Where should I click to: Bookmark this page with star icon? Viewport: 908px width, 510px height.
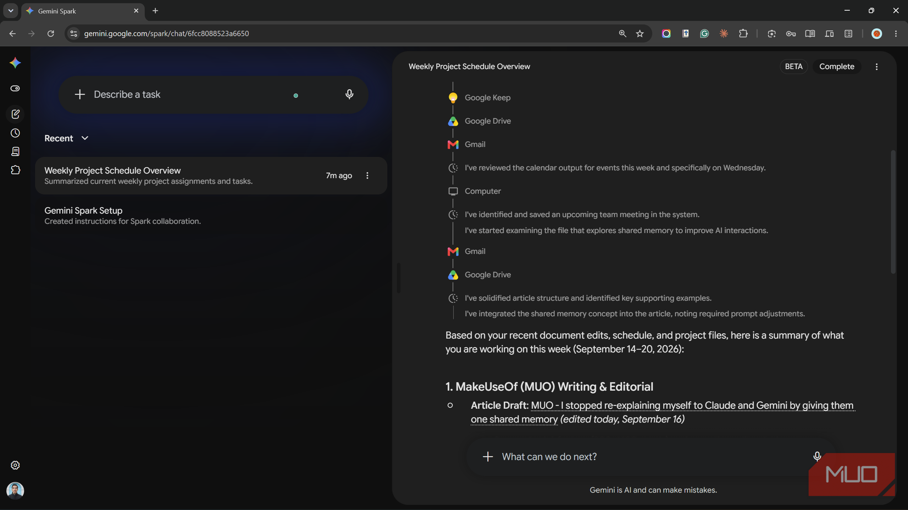[640, 33]
